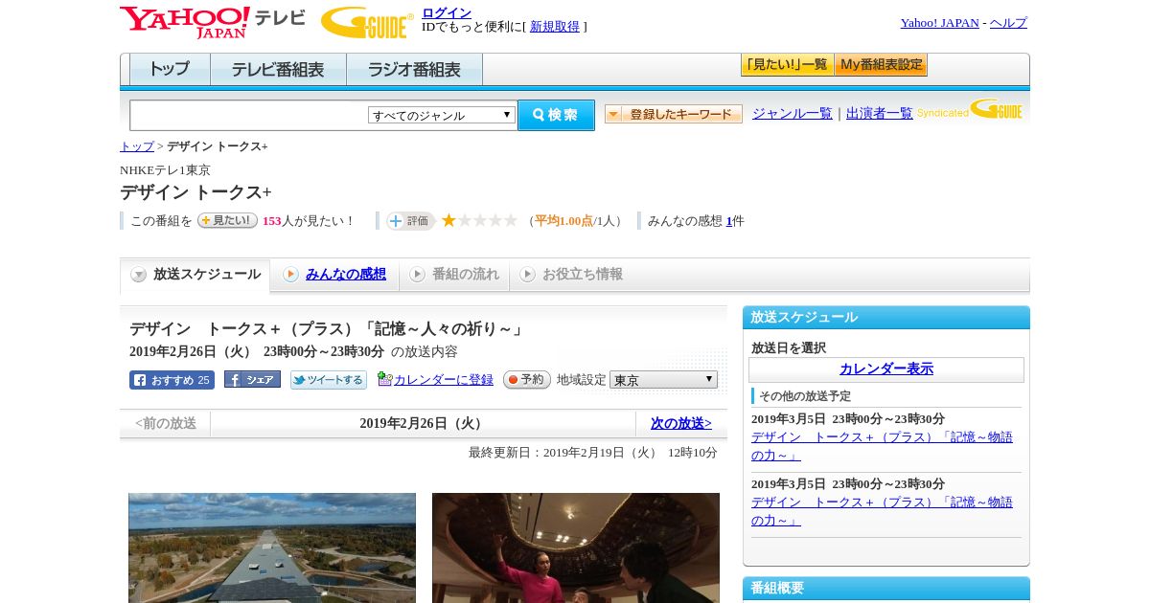Open the すべてのジャンル genre dropdown

[x=442, y=115]
